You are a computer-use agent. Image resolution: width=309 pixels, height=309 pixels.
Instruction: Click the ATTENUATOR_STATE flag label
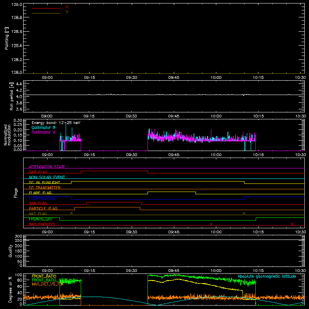(x=47, y=167)
